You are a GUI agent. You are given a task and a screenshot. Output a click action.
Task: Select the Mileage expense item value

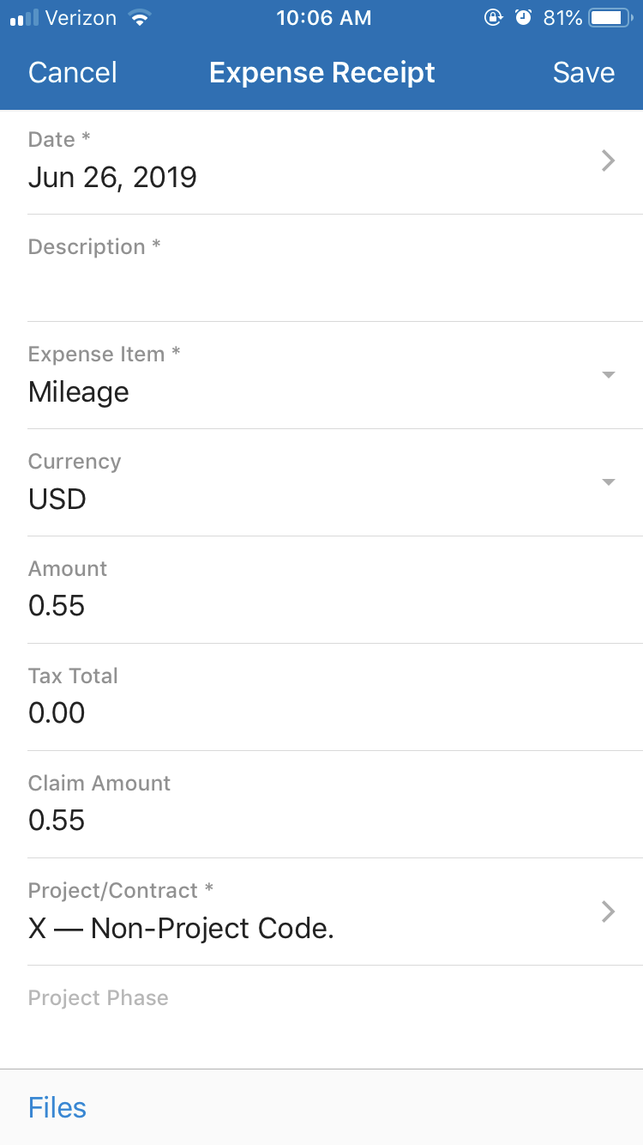click(x=79, y=392)
